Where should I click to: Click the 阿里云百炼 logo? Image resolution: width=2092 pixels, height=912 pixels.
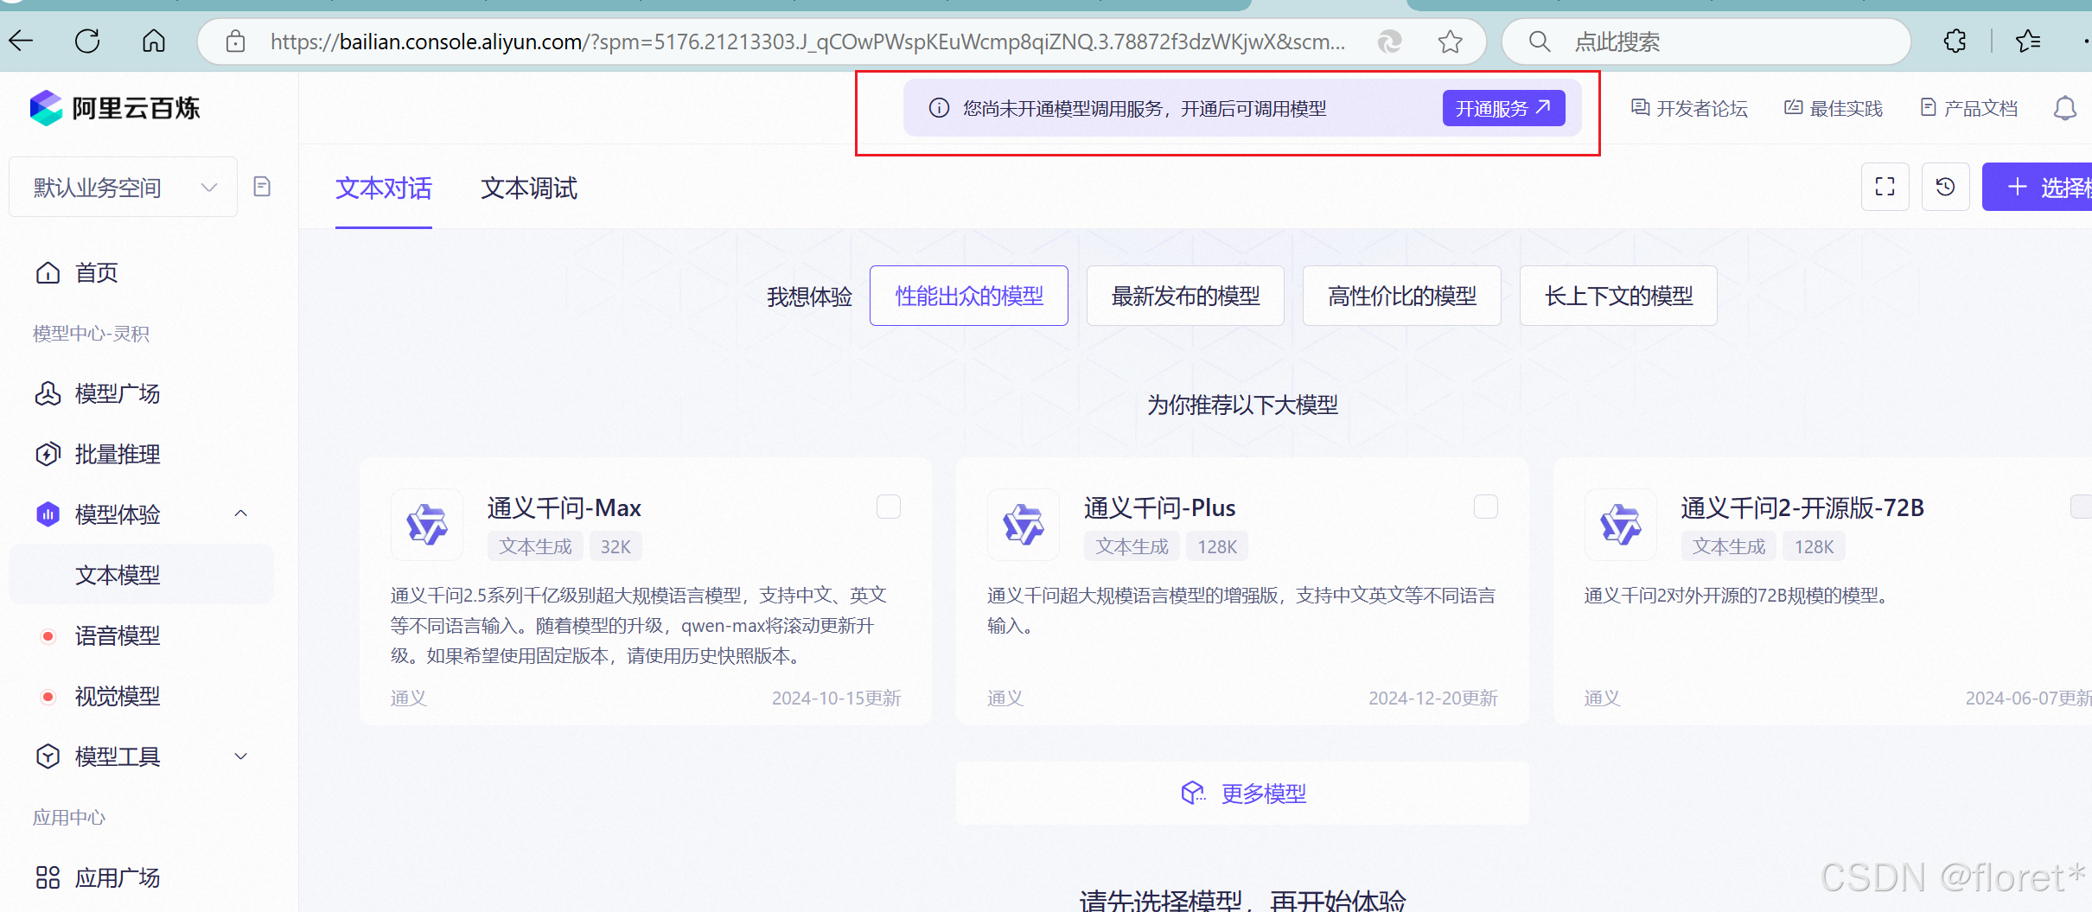click(114, 108)
